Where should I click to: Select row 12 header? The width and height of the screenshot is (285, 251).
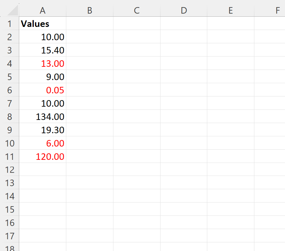point(10,169)
